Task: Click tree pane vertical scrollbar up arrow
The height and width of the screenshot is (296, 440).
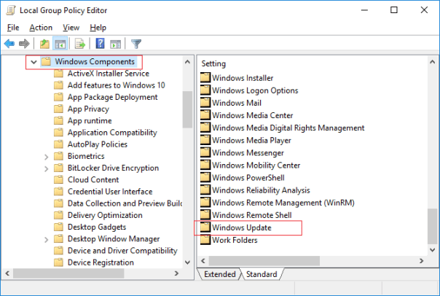Action: click(x=188, y=62)
